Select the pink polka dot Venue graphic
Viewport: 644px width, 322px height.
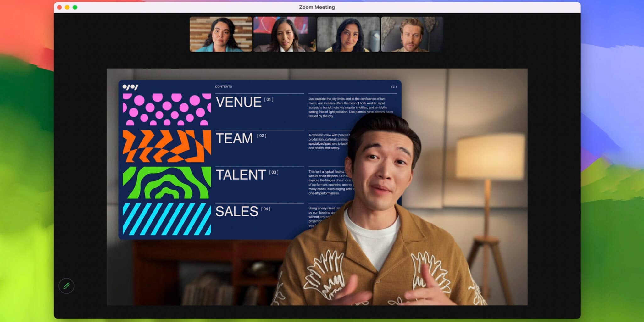[x=167, y=109]
